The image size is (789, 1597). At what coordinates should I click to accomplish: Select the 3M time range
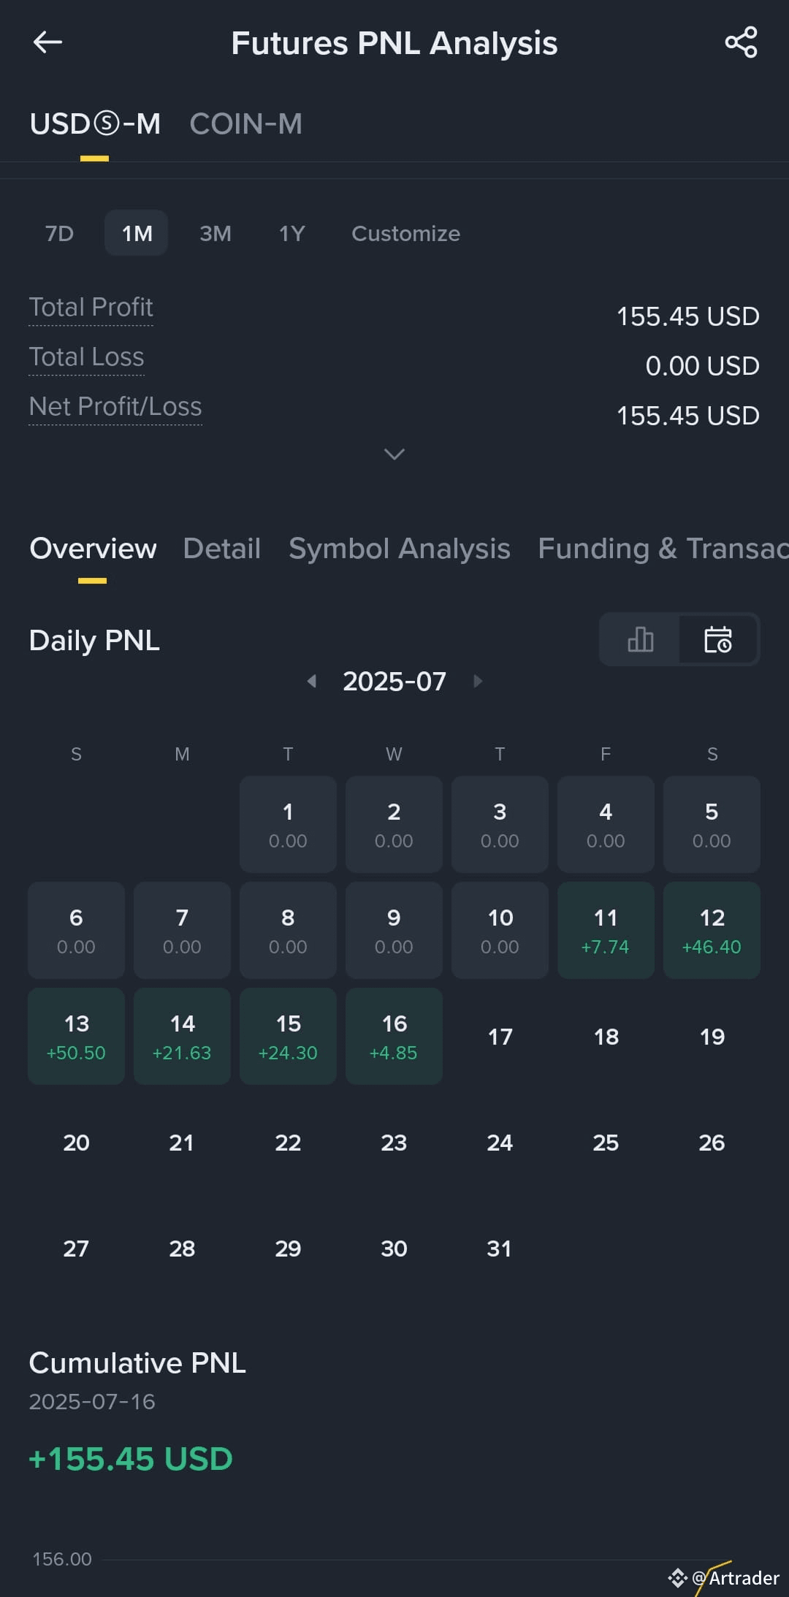[x=216, y=233]
